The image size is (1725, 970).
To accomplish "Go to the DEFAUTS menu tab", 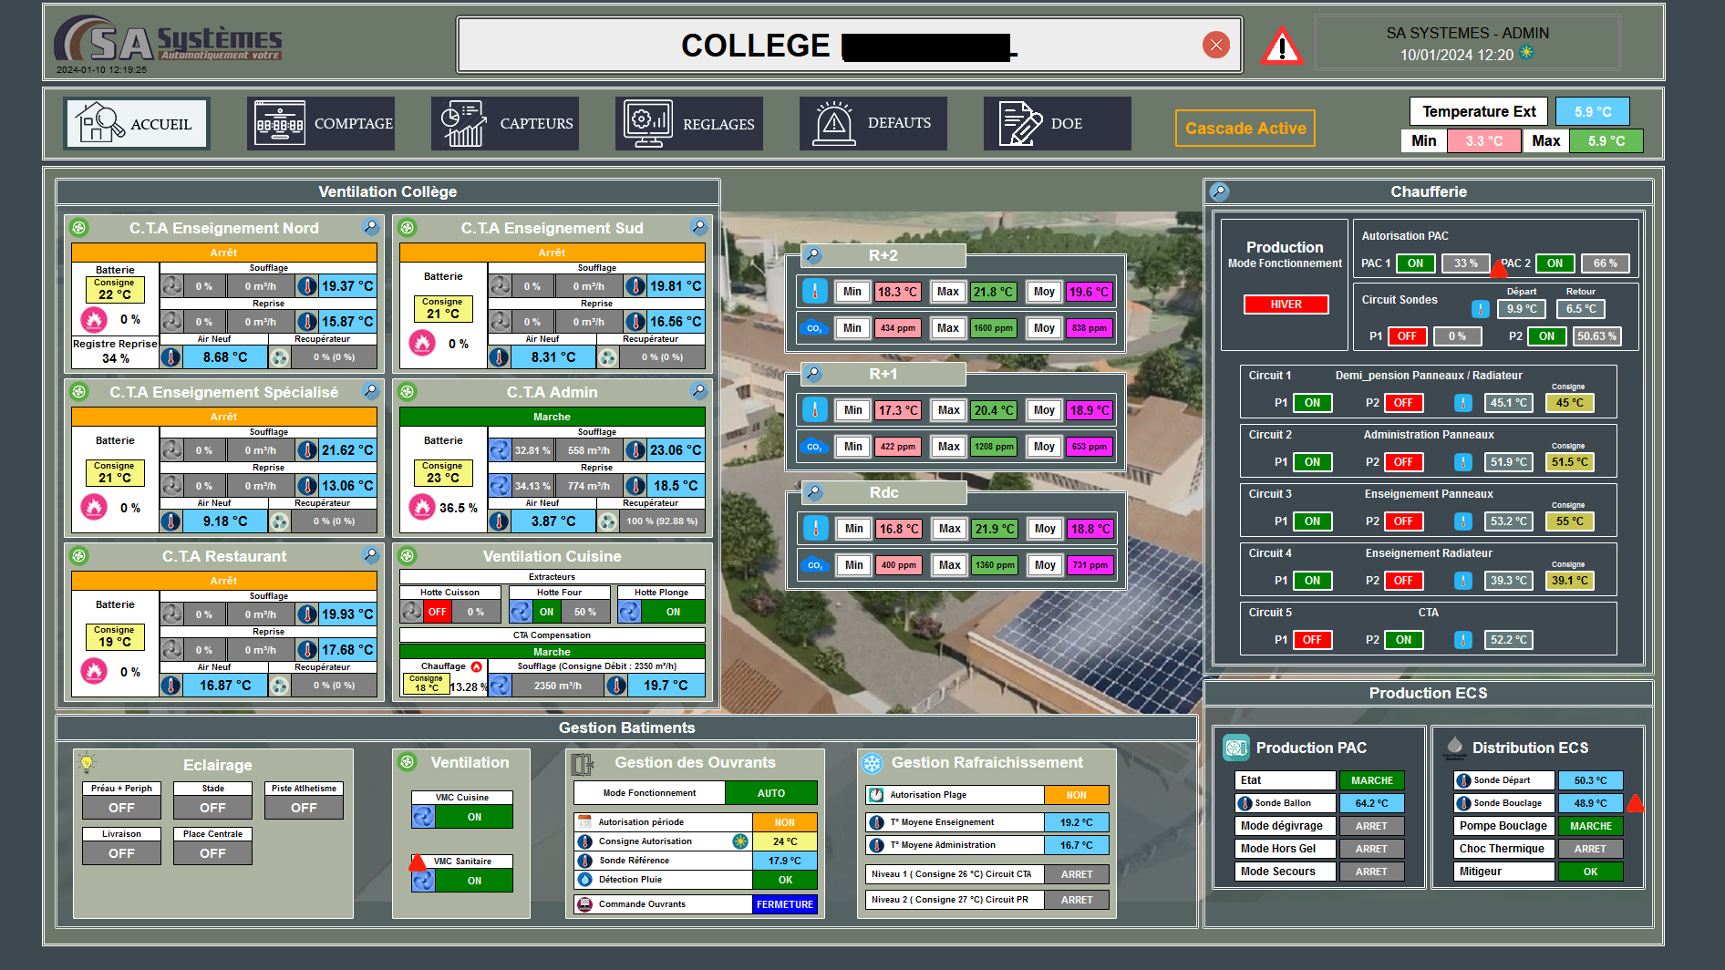I will (873, 124).
